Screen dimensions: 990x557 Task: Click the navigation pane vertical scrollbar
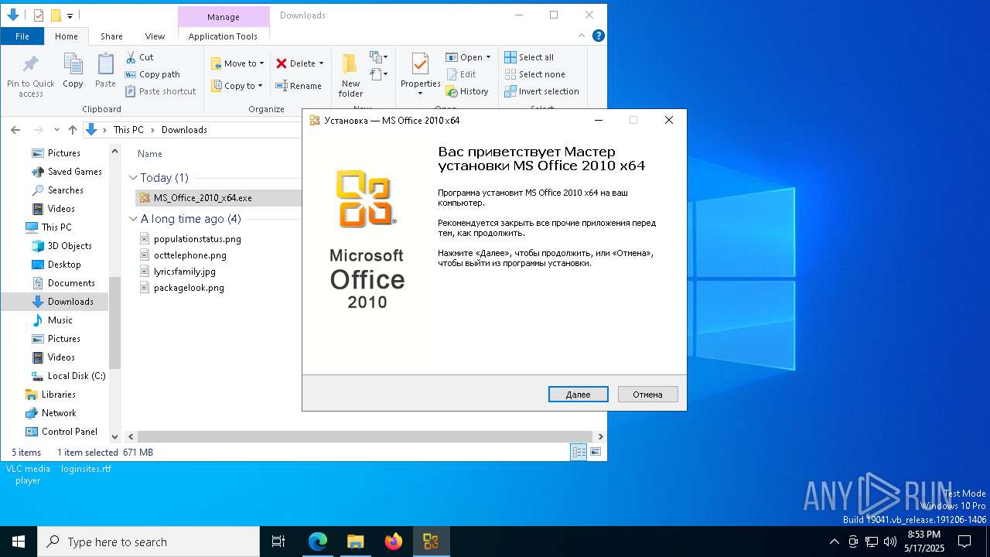[115, 323]
